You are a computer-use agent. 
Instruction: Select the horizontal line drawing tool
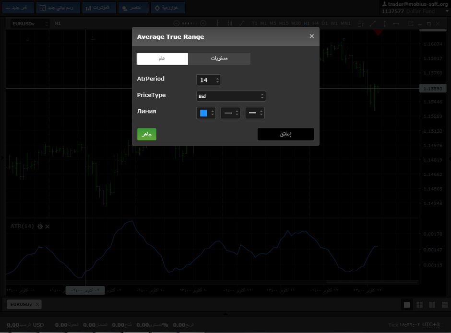coord(396,24)
